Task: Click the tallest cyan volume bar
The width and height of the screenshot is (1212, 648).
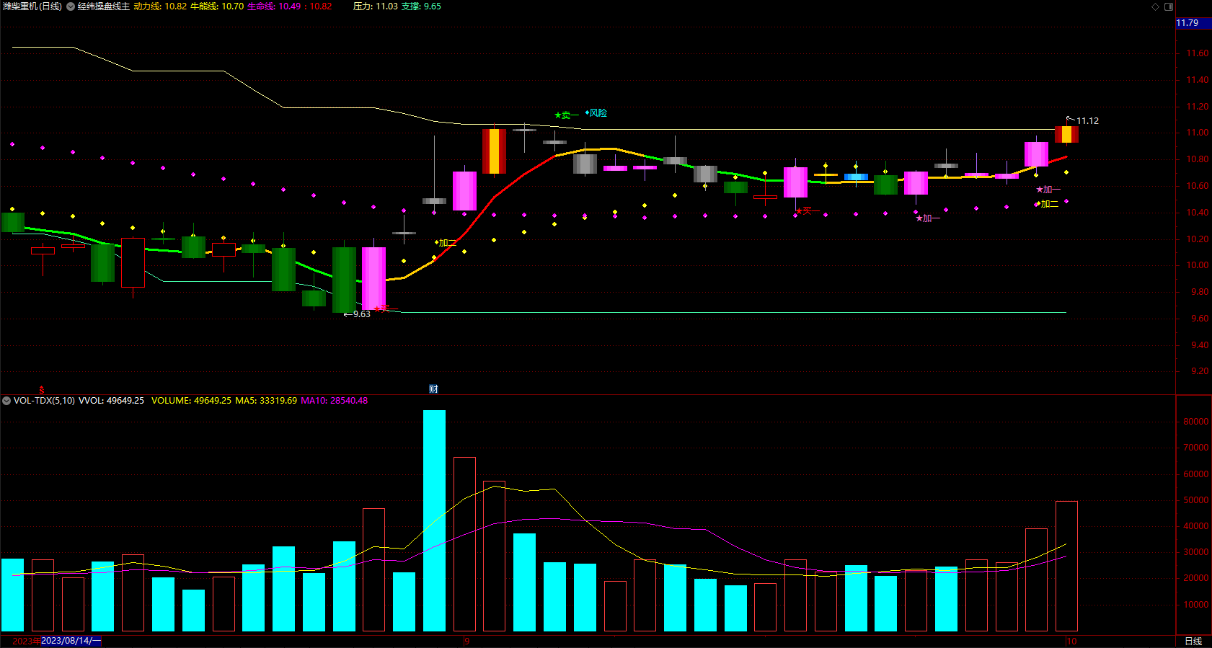Action: [434, 520]
